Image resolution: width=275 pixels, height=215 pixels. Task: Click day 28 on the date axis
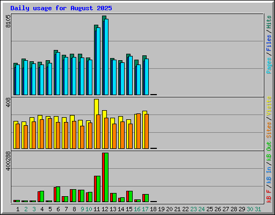(x=234, y=209)
